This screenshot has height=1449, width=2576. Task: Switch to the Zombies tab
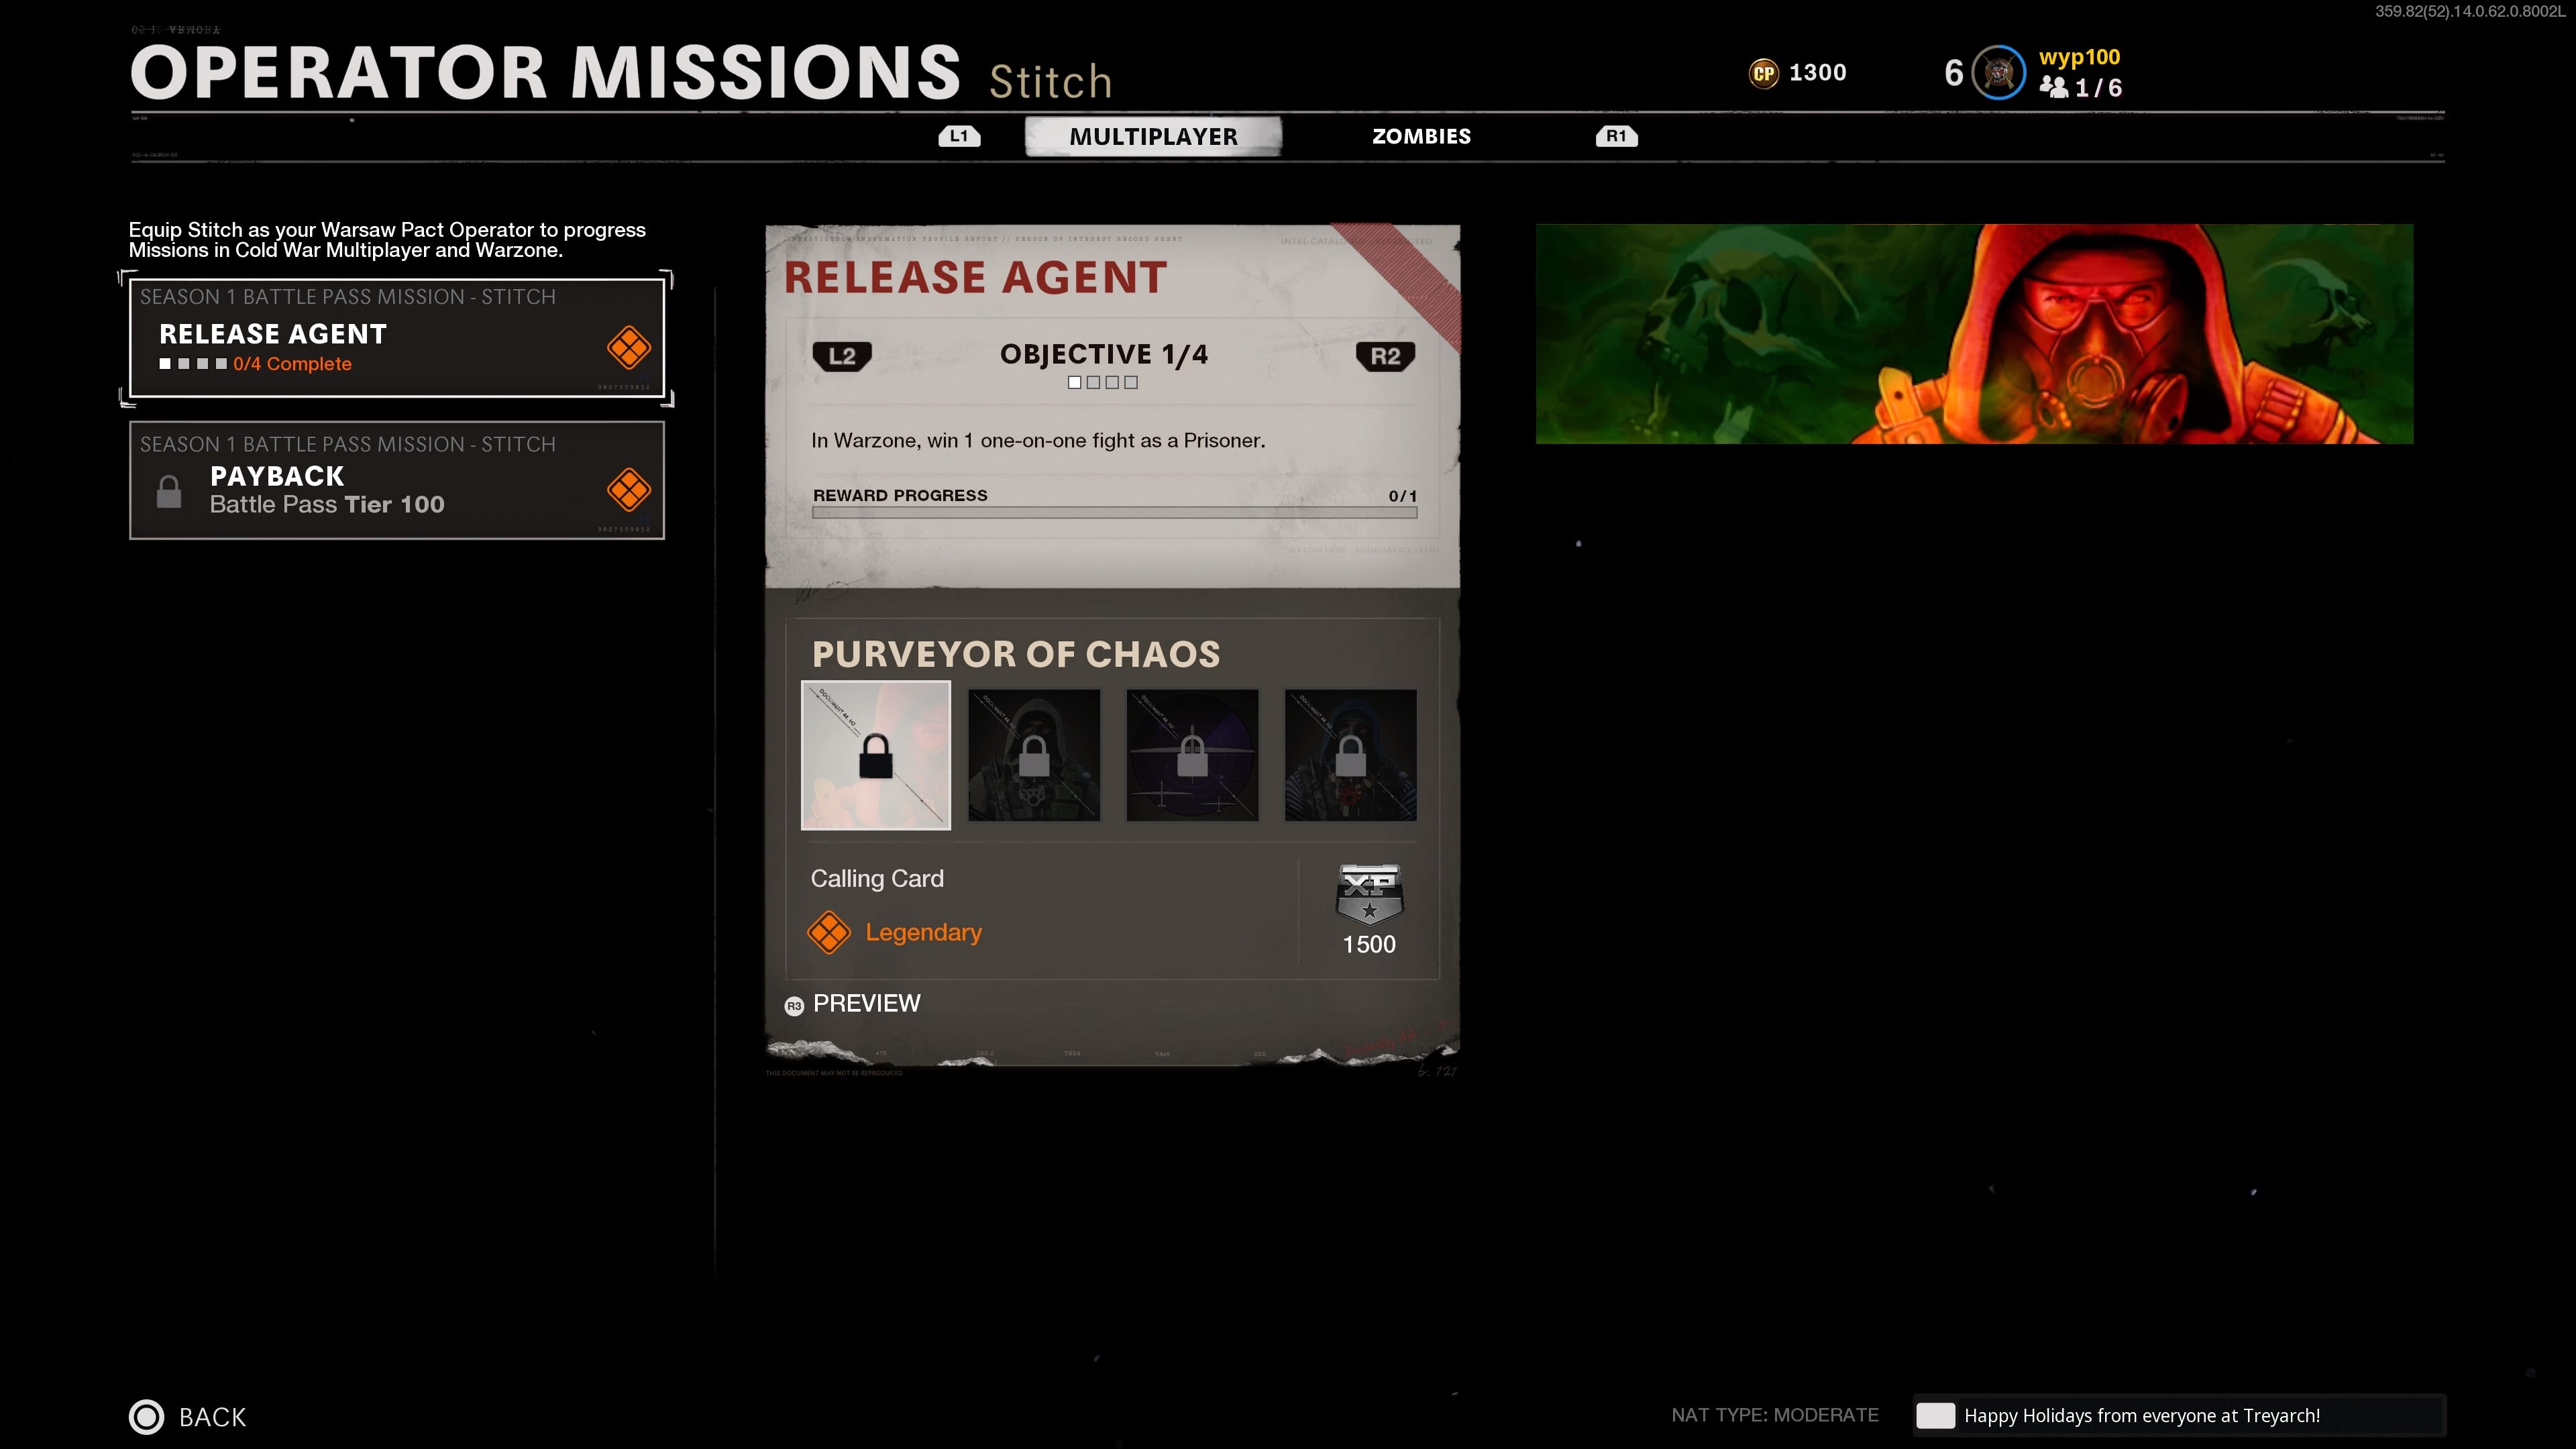click(1421, 136)
